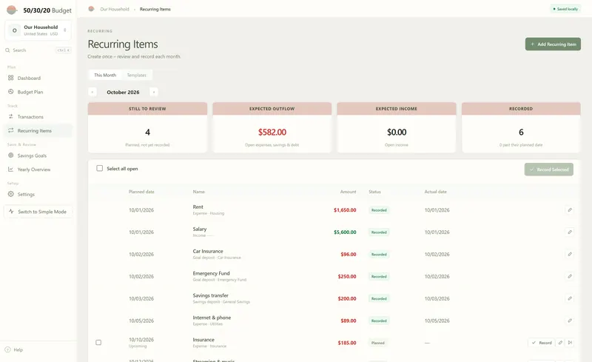Go to the next month arrow
Viewport: 592px width, 362px height.
[x=154, y=92]
